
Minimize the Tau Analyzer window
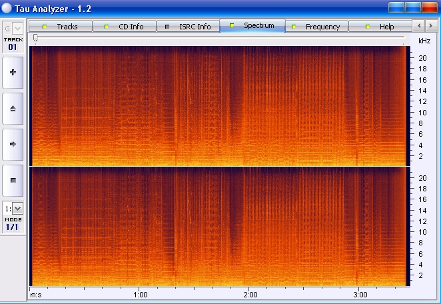tap(396, 7)
